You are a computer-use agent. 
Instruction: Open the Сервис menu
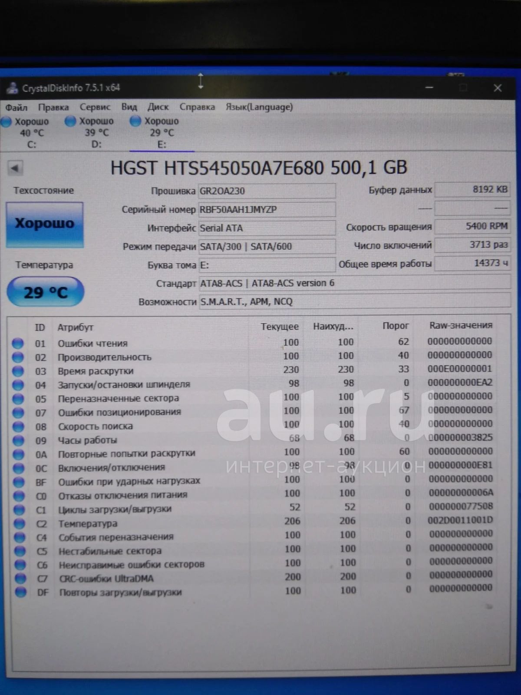coord(95,107)
